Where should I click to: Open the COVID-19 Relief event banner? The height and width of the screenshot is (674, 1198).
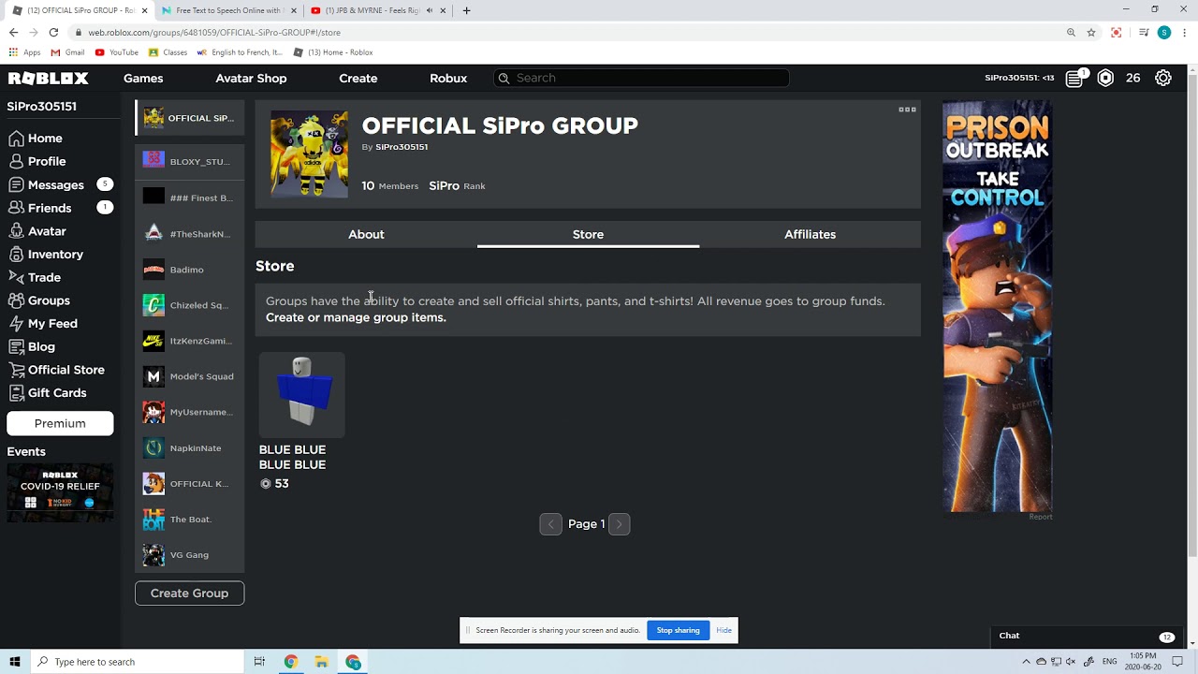[60, 492]
